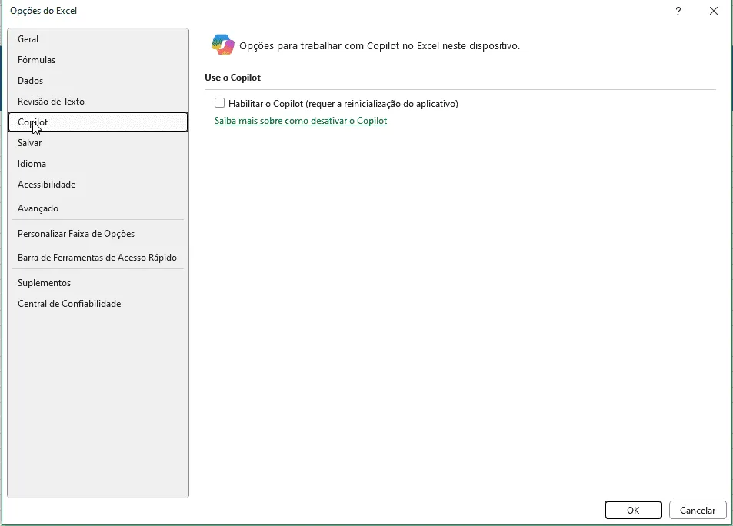Click the Use o Copilot section heading

pos(232,78)
